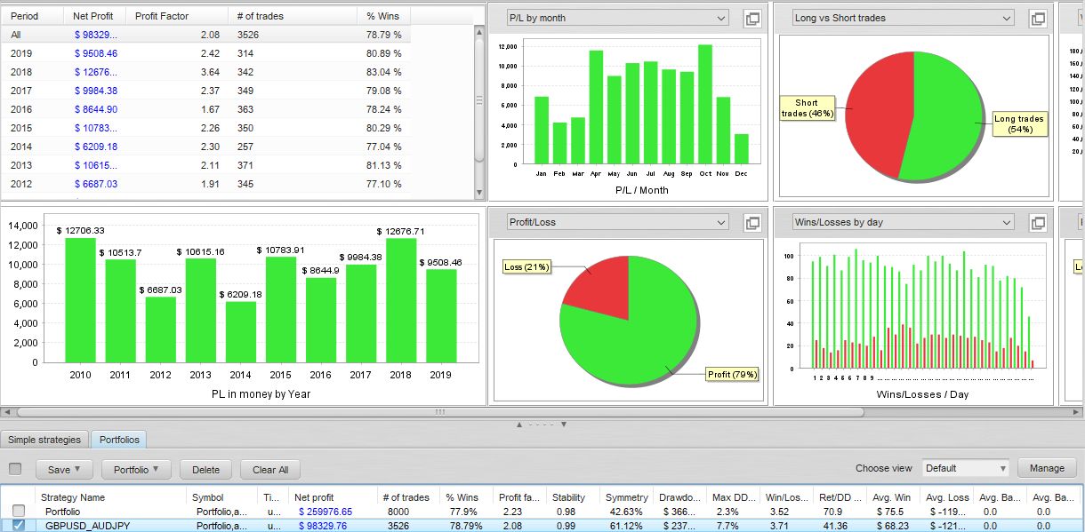Open the Choose view Default dropdown

tap(966, 468)
